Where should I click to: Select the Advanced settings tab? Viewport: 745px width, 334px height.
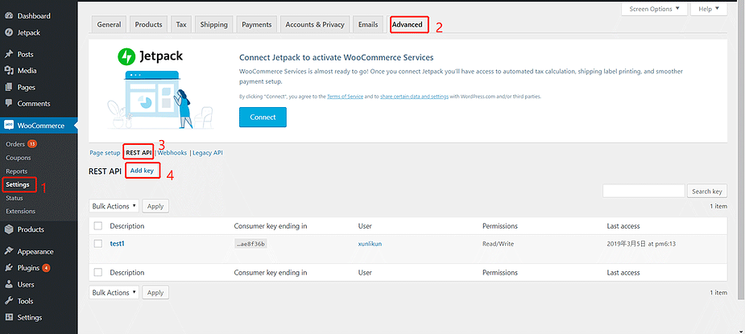pyautogui.click(x=408, y=24)
